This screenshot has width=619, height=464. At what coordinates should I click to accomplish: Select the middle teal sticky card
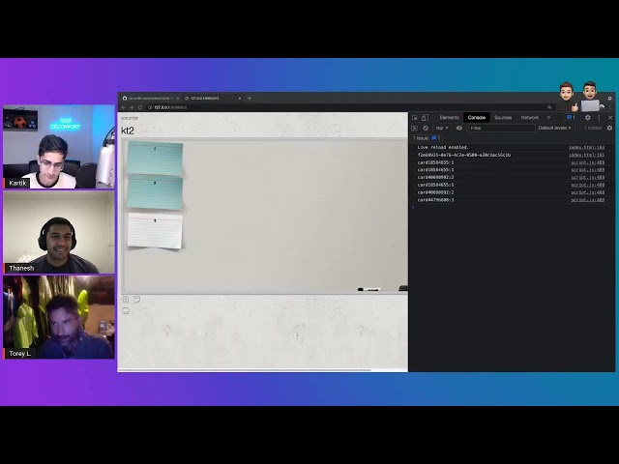(x=155, y=192)
